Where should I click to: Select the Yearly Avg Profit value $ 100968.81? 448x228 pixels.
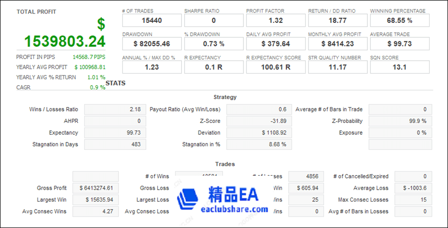pos(90,67)
